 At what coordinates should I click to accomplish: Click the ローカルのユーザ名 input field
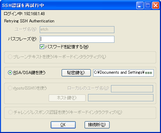point(132,89)
